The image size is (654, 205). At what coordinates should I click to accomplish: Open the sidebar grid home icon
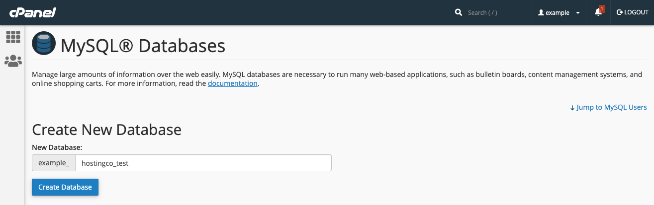(x=13, y=37)
